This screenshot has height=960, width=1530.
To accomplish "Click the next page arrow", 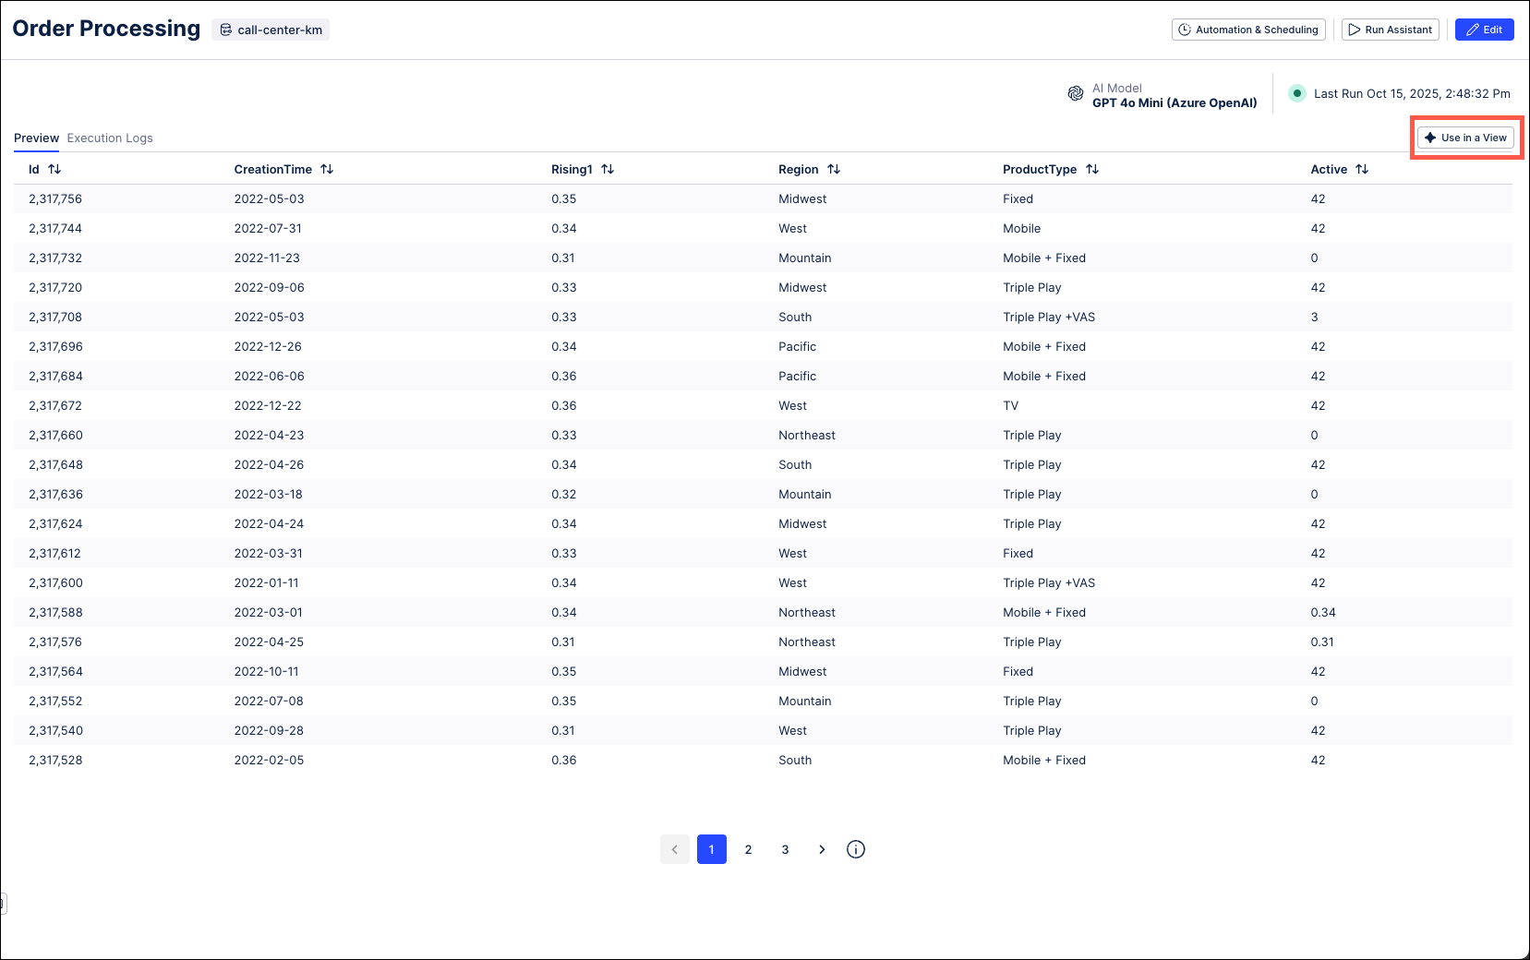I will [x=822, y=849].
